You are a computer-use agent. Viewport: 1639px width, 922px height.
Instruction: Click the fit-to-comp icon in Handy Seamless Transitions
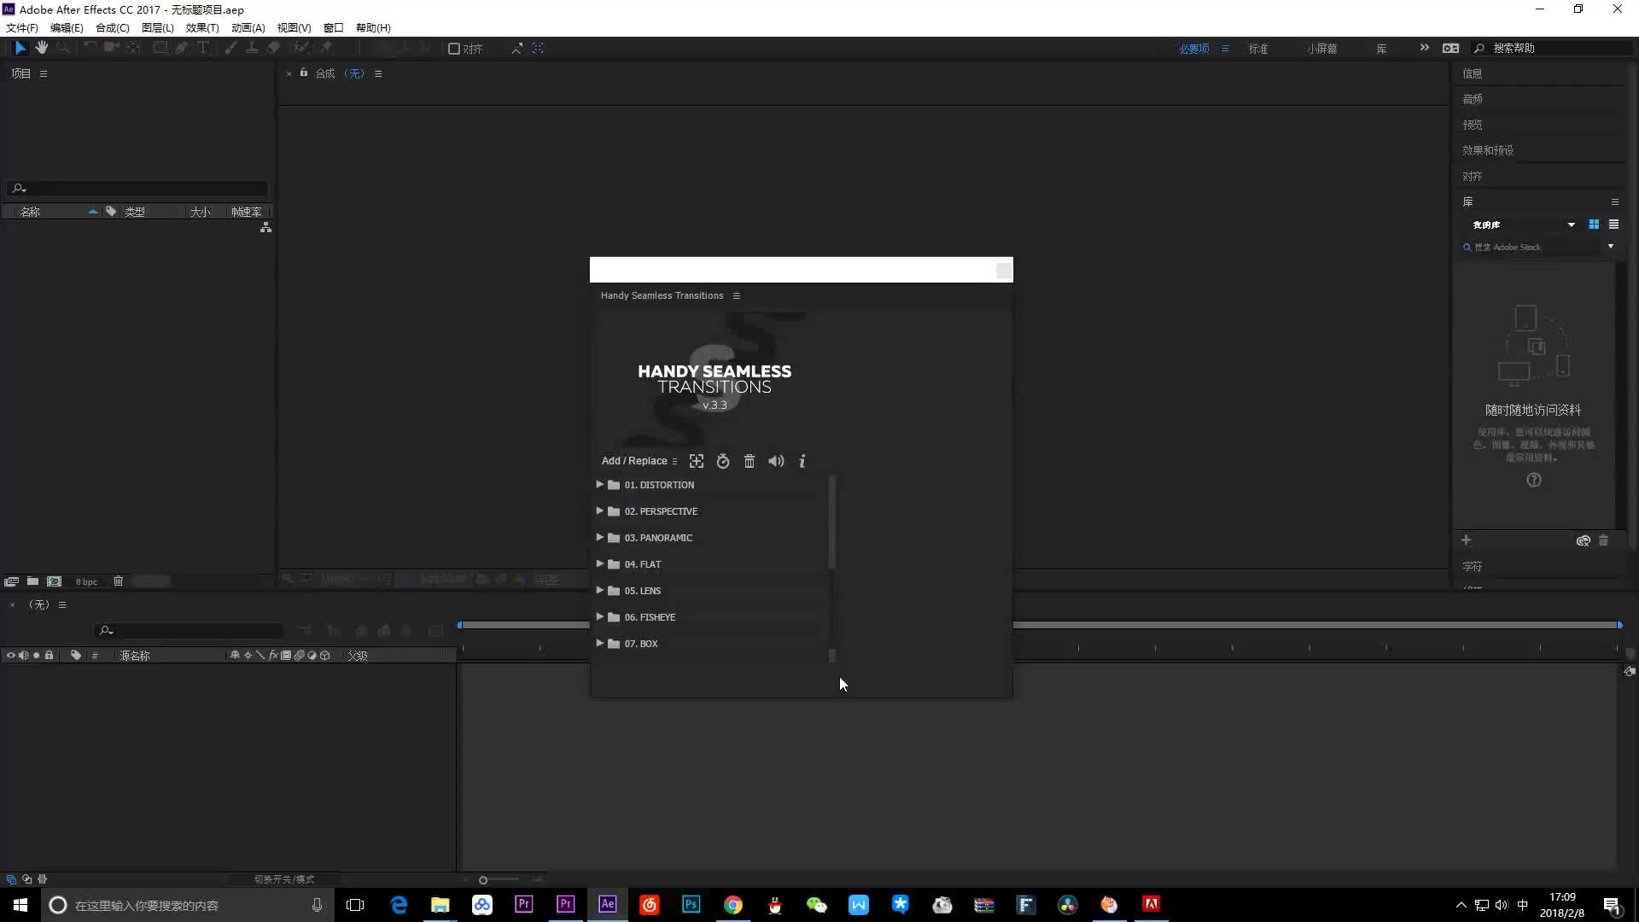tap(697, 461)
